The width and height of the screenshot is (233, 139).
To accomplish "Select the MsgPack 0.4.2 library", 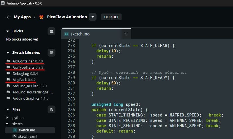I will [x=24, y=80].
